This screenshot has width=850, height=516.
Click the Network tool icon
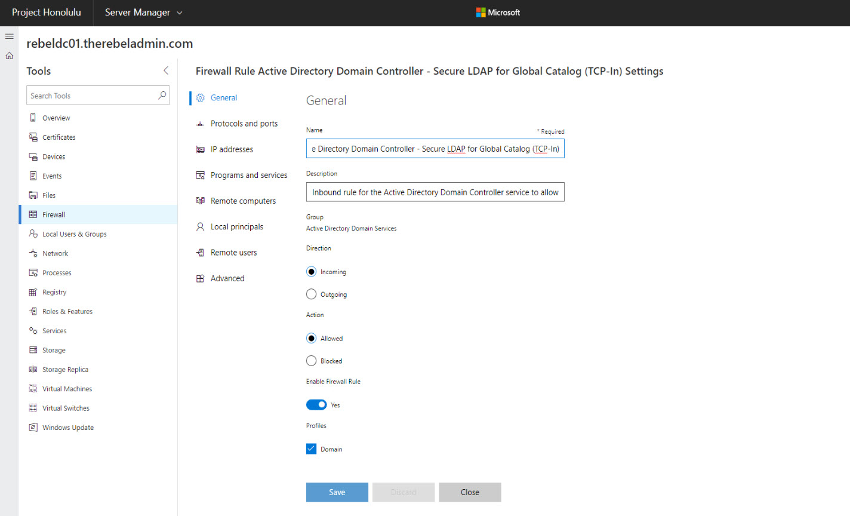[x=33, y=253]
